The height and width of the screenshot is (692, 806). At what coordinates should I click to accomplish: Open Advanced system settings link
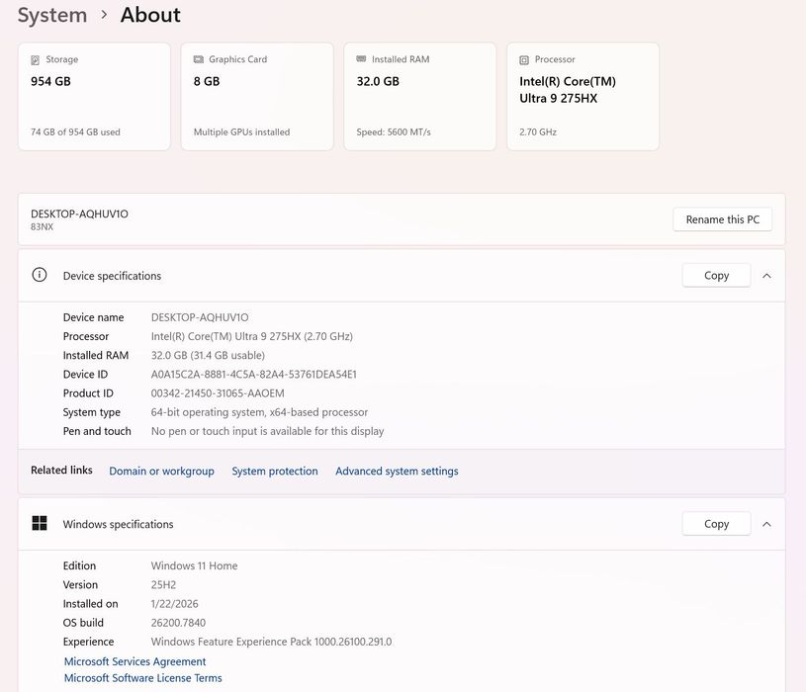397,472
